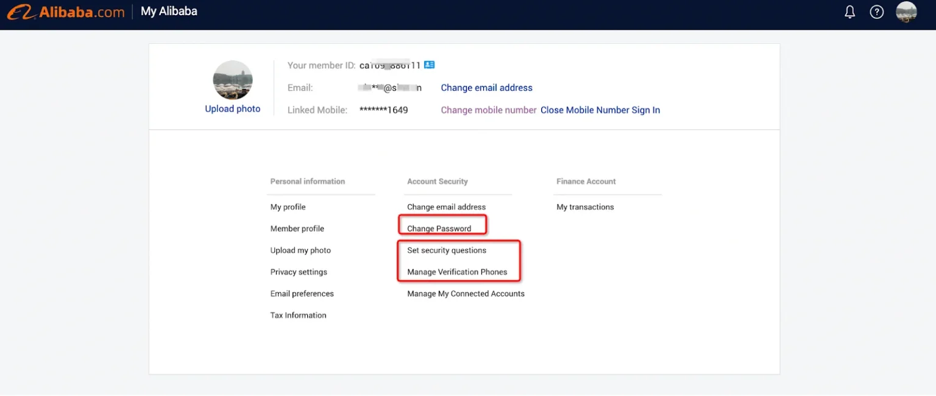Click the business card icon beside member ID
The width and height of the screenshot is (936, 396).
pyautogui.click(x=429, y=64)
